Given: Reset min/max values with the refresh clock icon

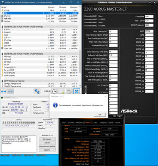Looking at the screenshot, I should click(69, 91).
